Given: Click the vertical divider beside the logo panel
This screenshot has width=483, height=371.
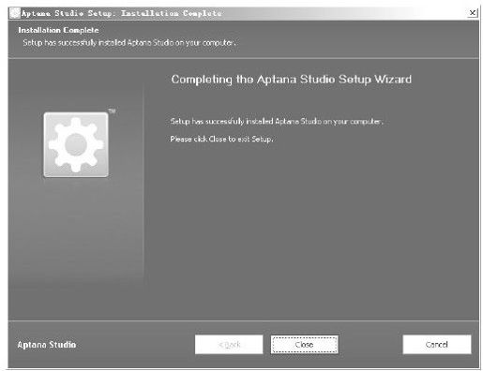Looking at the screenshot, I should click(x=143, y=185).
